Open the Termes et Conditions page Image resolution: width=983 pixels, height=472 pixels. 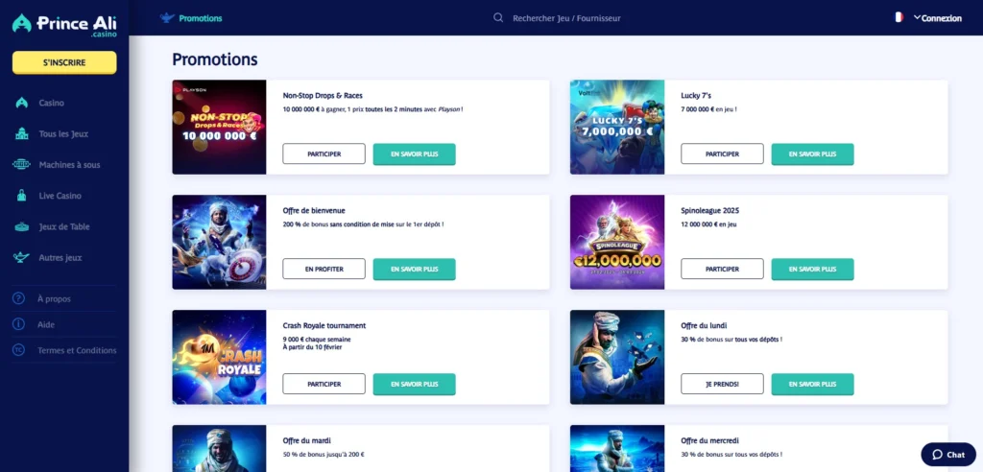click(77, 350)
